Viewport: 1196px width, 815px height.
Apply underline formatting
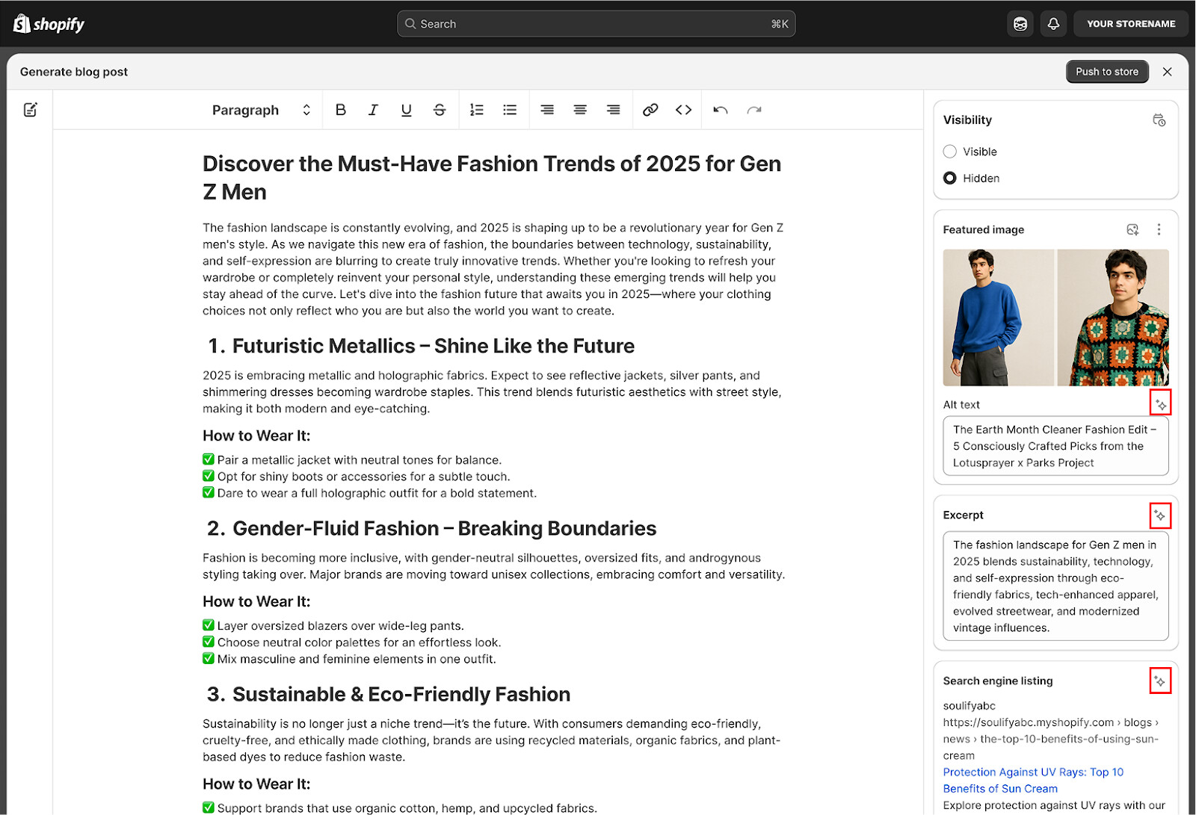coord(406,110)
